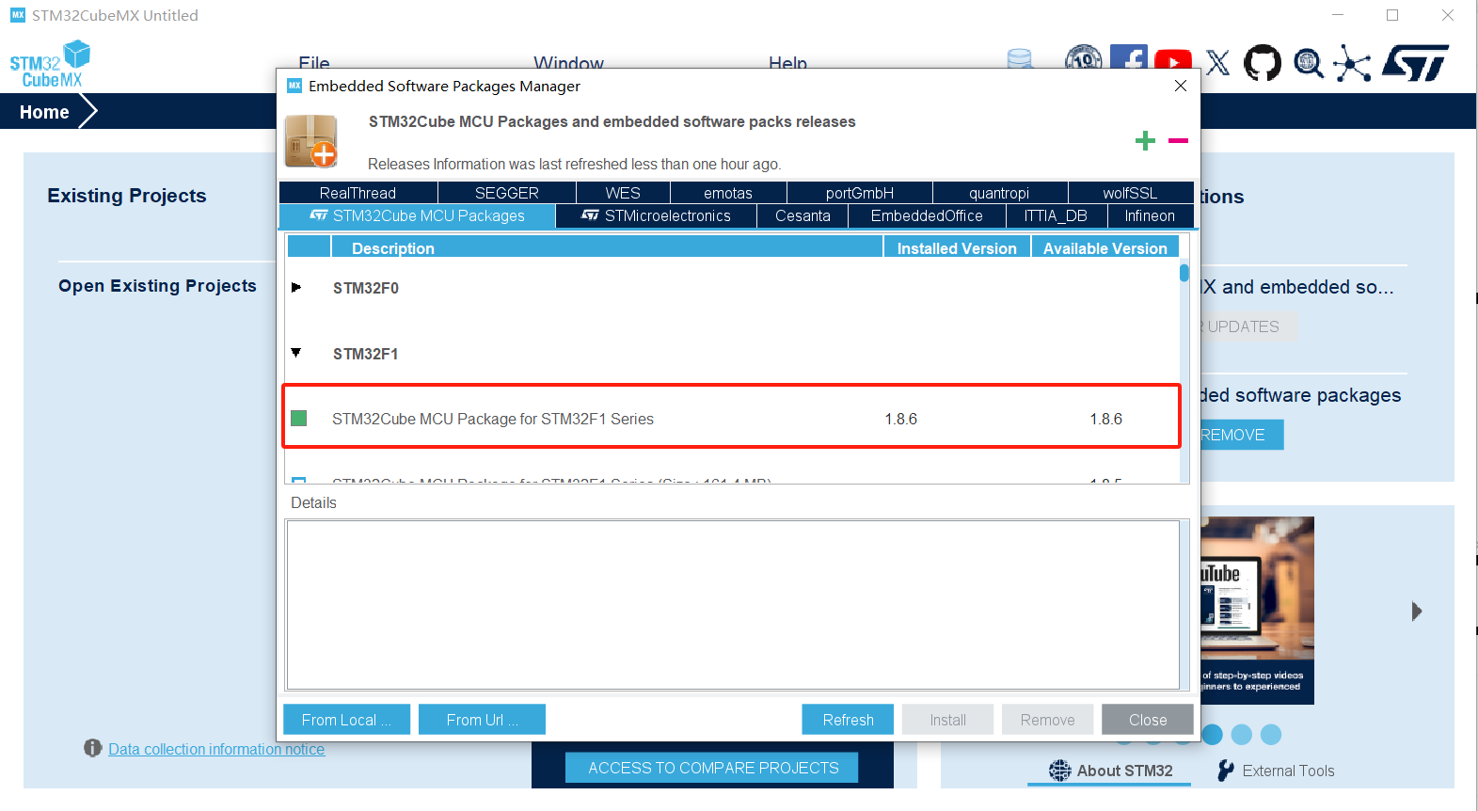The width and height of the screenshot is (1478, 811).
Task: Expand the STM32F0 tree row
Action: click(296, 287)
